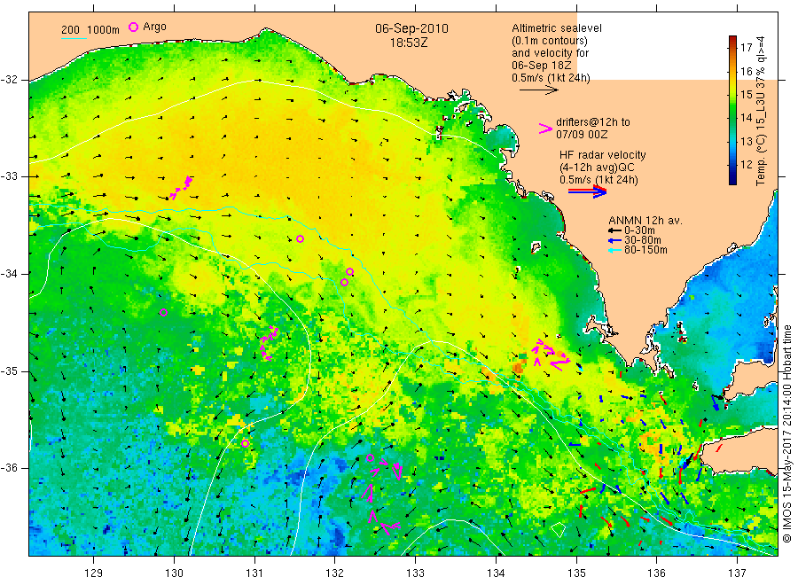Image resolution: width=798 pixels, height=585 pixels.
Task: Click the longitude axis label 135
Action: 576,573
